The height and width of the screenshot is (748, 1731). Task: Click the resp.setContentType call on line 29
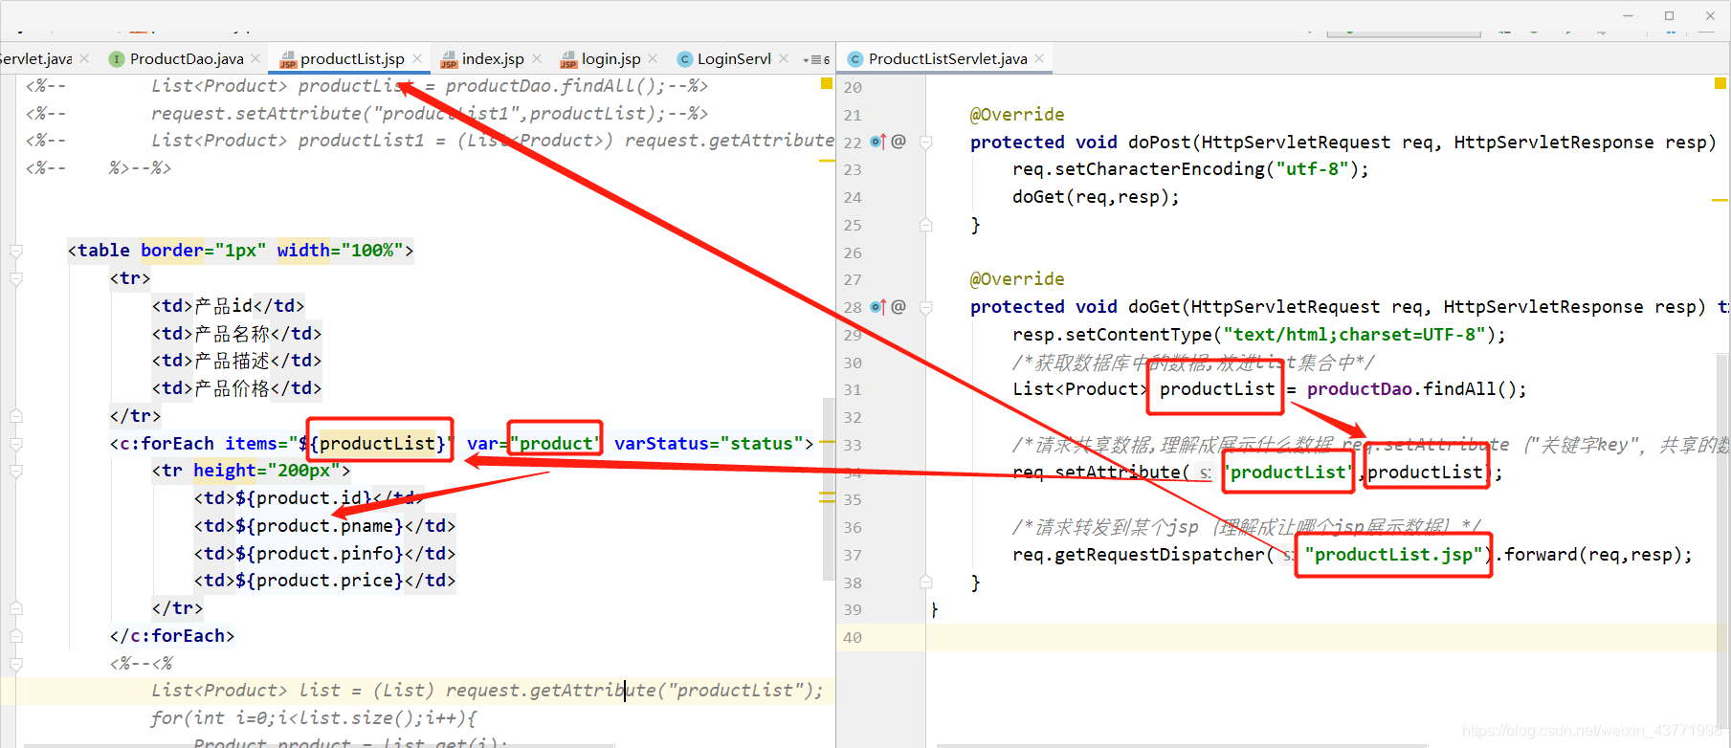tap(1112, 335)
